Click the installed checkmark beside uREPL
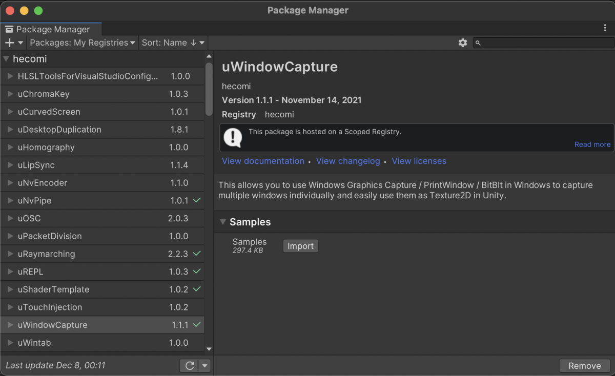615x376 pixels. [x=197, y=271]
